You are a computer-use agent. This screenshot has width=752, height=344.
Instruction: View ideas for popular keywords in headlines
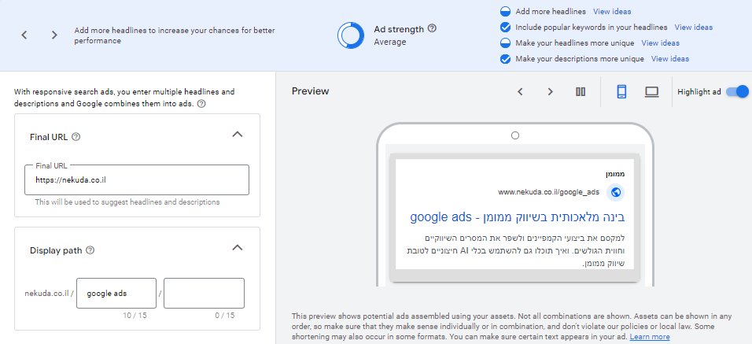(694, 28)
